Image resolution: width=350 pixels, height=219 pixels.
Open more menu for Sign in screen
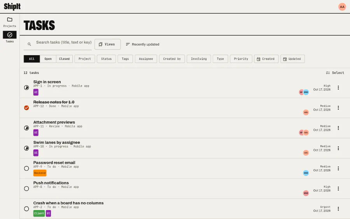click(338, 88)
